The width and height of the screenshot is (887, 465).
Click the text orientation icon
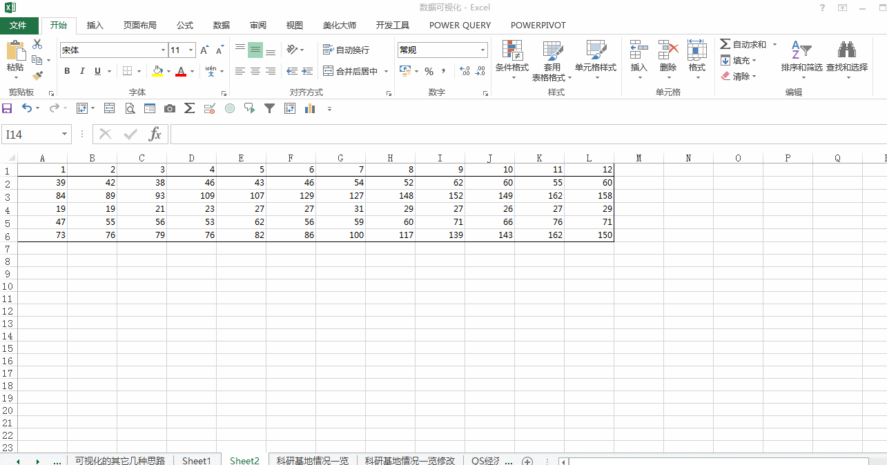(292, 50)
